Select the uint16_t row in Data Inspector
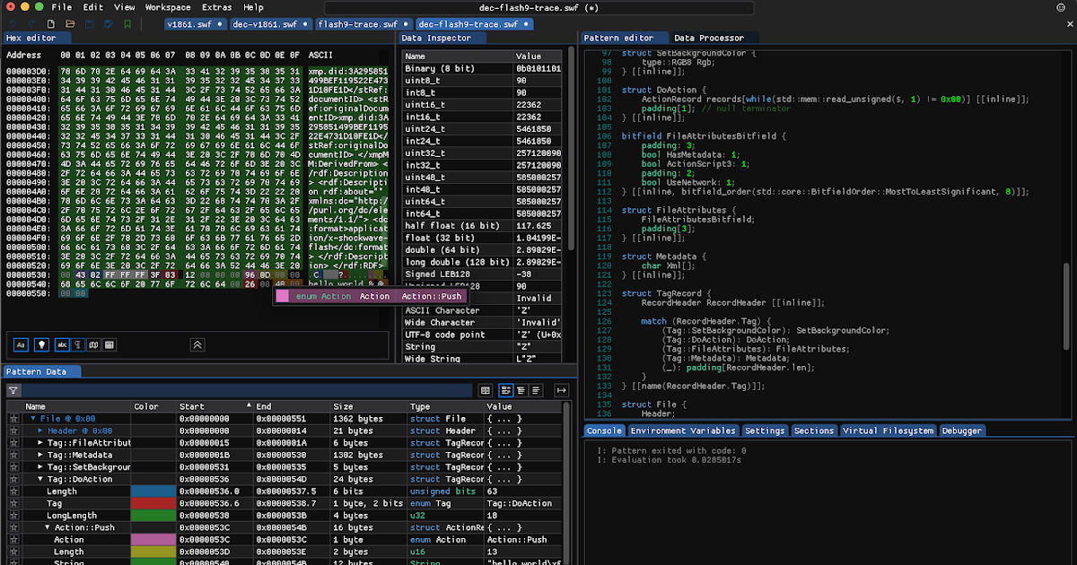Screen dimensions: 1077x565 point(483,104)
